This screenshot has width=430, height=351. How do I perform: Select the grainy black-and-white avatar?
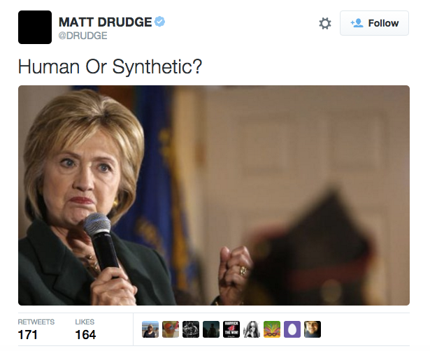pos(191,329)
